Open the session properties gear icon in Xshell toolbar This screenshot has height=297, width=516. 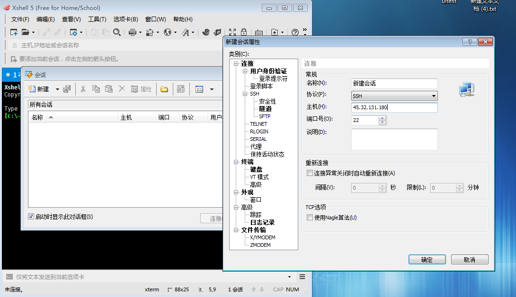tap(73, 32)
